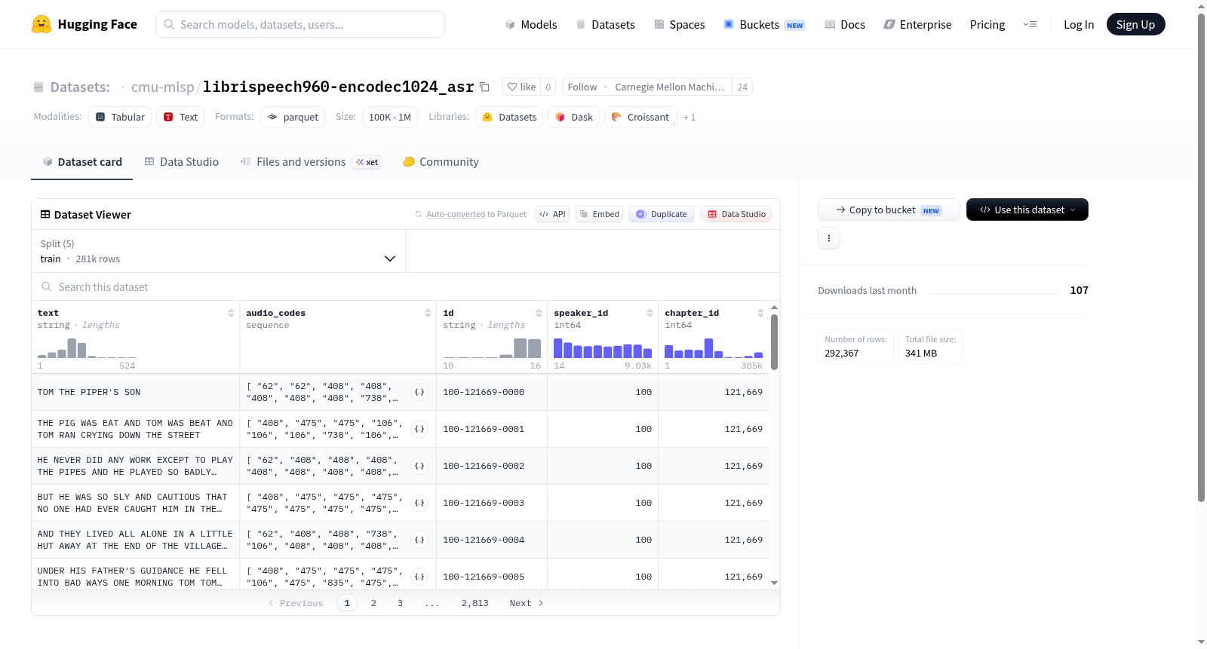Go to page 2 of the viewer
The height and width of the screenshot is (649, 1207).
click(373, 603)
